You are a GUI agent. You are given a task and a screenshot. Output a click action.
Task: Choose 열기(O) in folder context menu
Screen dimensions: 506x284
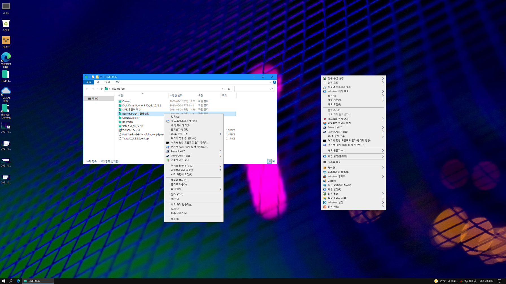click(x=194, y=117)
